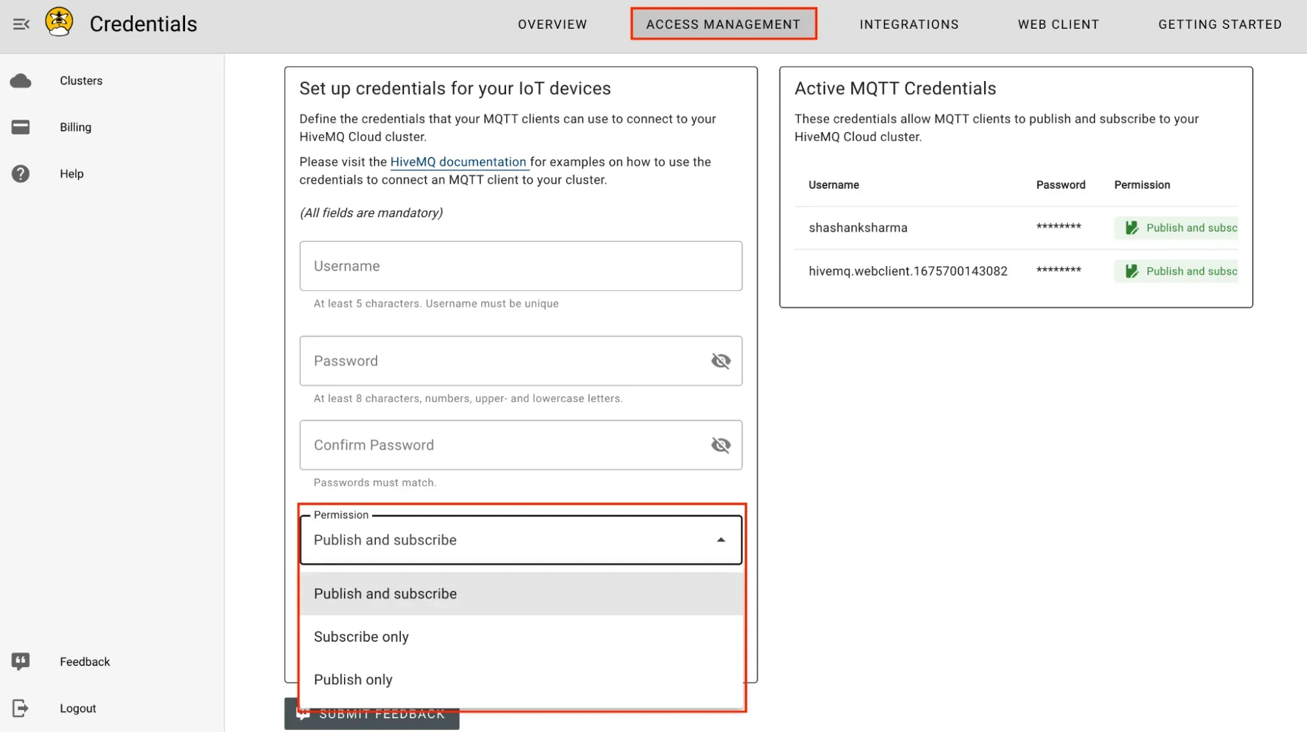The height and width of the screenshot is (732, 1307).
Task: Focus the Username input field
Action: (x=520, y=266)
